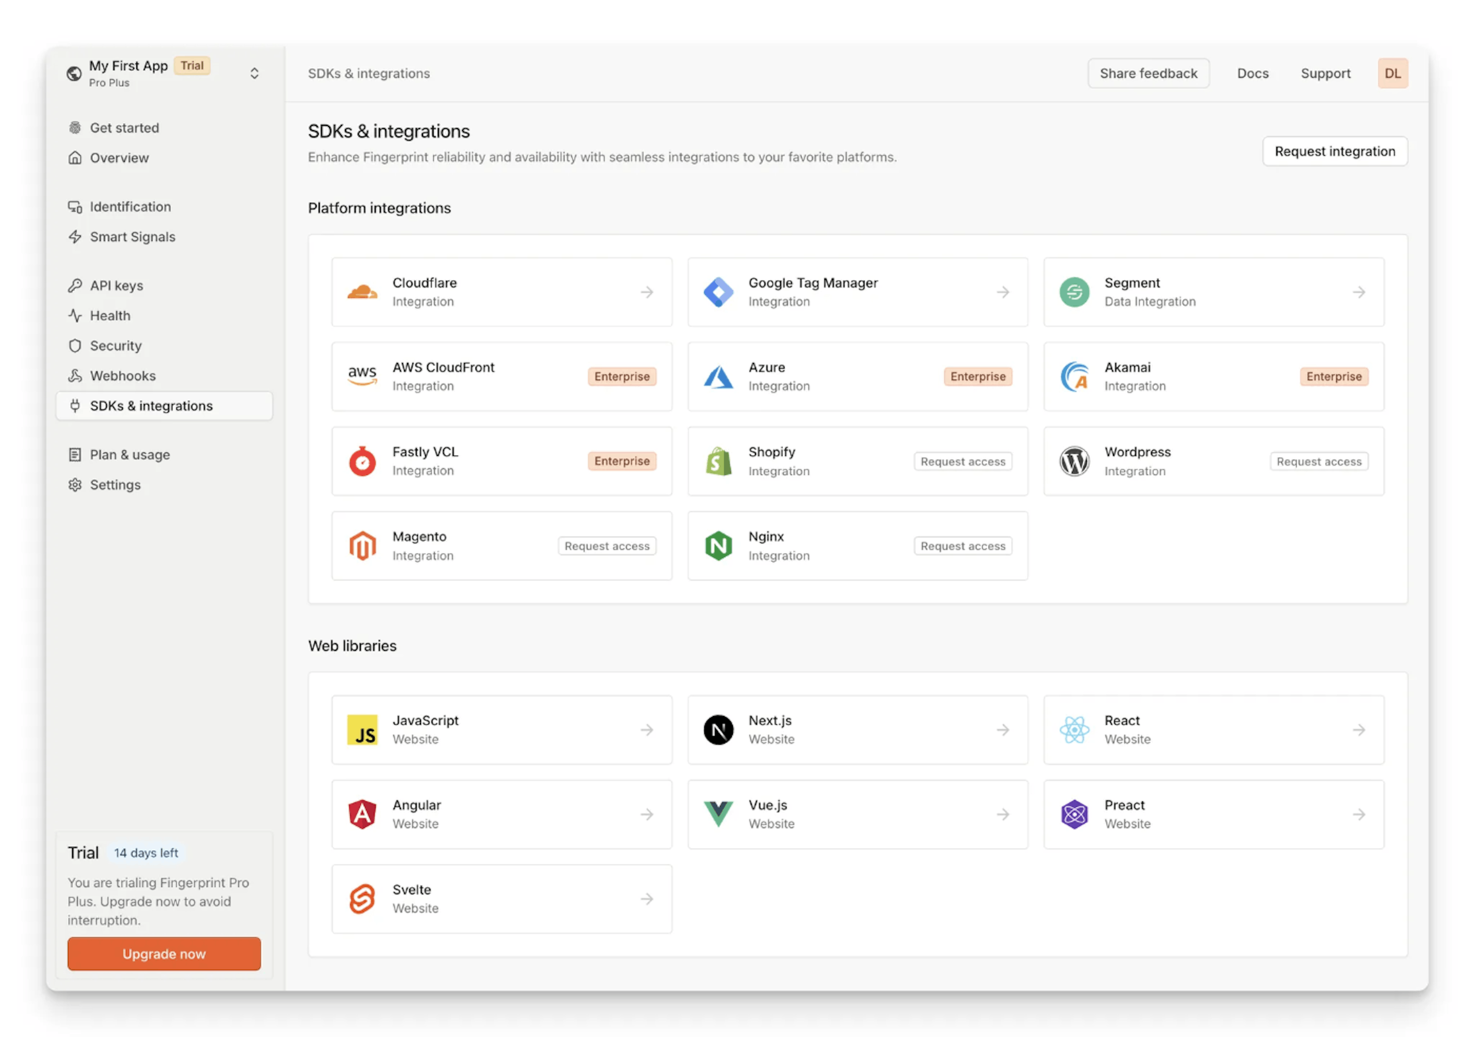This screenshot has width=1475, height=1037.
Task: Click the Vue.js logo icon
Action: pyautogui.click(x=718, y=814)
